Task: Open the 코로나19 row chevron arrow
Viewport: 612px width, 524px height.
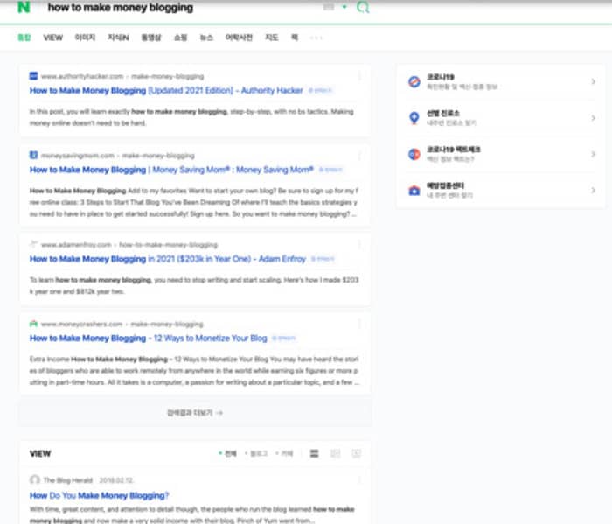Action: click(x=594, y=82)
